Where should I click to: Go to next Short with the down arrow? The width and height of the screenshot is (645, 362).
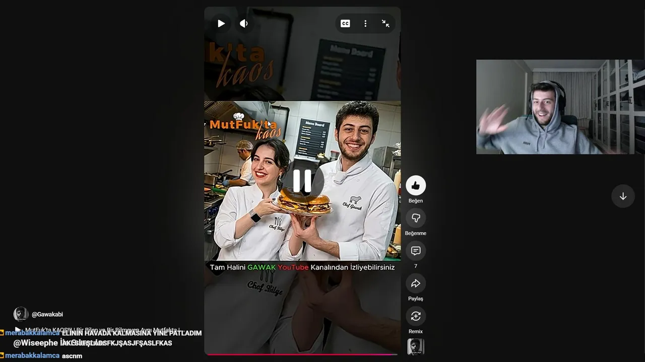[x=623, y=196]
